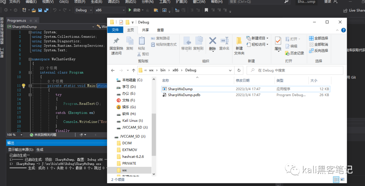Screen dimensions: 365x186
Task: Click the Visual Studio search box
Action: [259, 2]
